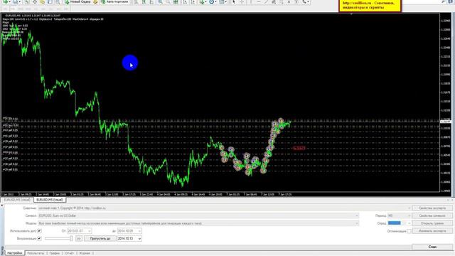
Task: Select the second EURUSD (visual) chart tab
Action: pos(50,200)
